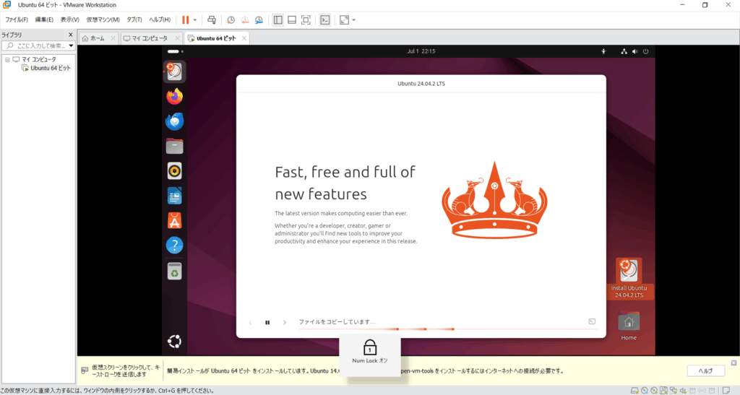Click the library search input field
Viewport: 740px width, 395px height.
point(39,45)
